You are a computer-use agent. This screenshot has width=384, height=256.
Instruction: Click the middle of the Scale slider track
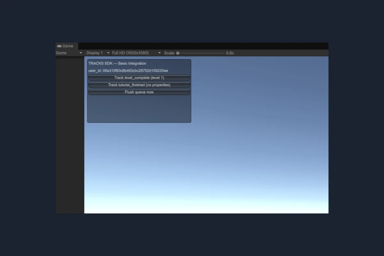[x=200, y=53]
